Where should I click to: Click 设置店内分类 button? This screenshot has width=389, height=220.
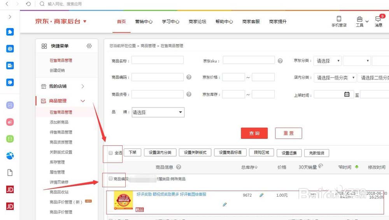click(x=160, y=153)
